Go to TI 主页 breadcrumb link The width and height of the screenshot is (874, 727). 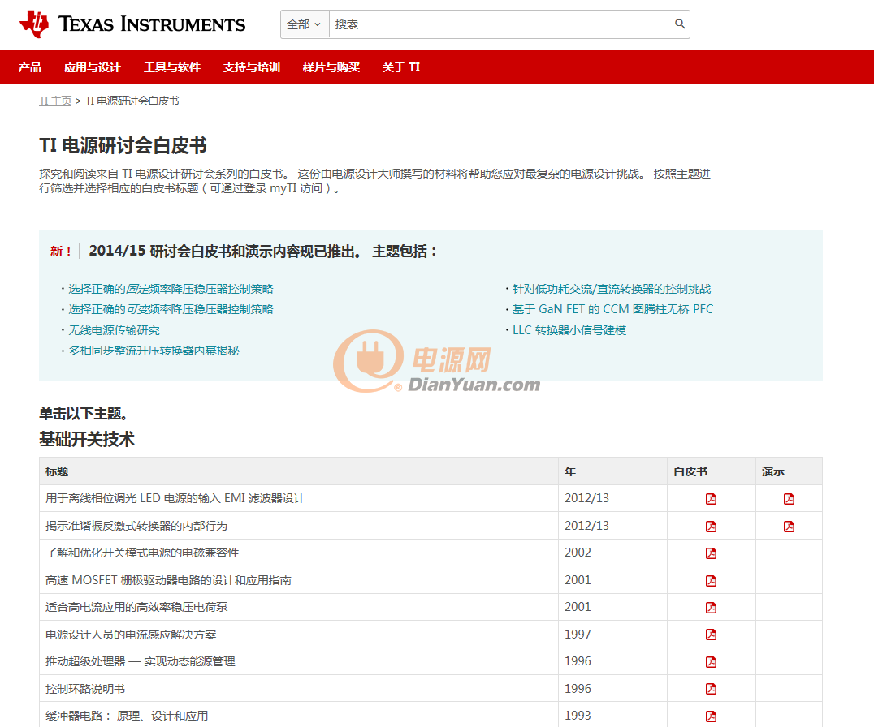point(55,101)
